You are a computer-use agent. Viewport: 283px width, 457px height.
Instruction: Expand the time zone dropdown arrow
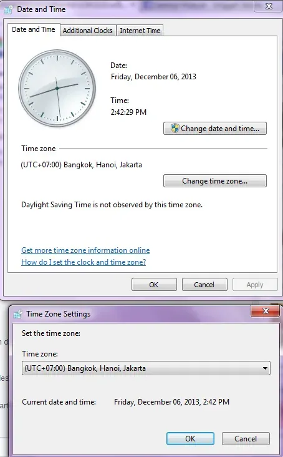(x=265, y=368)
